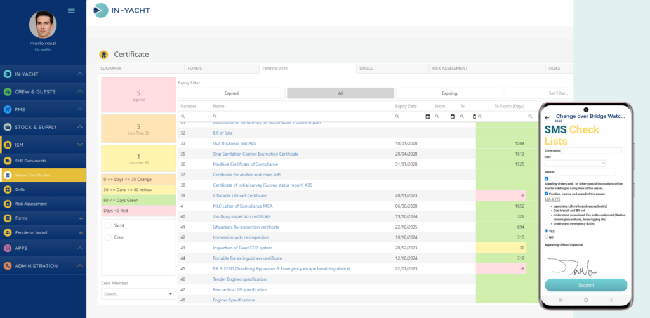Viewport: 650px width, 318px height.
Task: Click the Vessel field on phone
Action: 586,172
